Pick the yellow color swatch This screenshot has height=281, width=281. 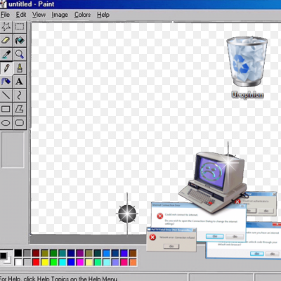pos(45,262)
